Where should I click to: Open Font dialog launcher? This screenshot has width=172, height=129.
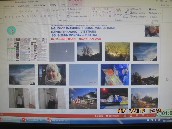(38, 21)
